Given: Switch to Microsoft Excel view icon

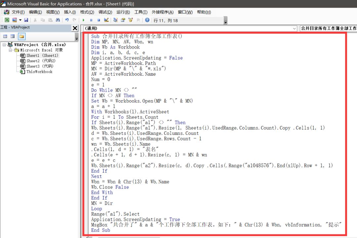Looking at the screenshot, I should click(7, 20).
